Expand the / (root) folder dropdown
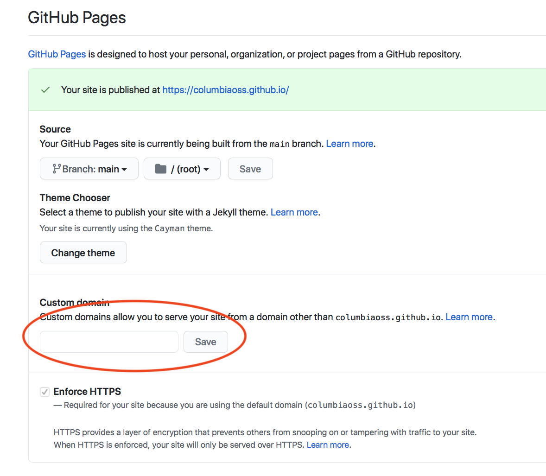This screenshot has height=476, width=546. (x=182, y=169)
